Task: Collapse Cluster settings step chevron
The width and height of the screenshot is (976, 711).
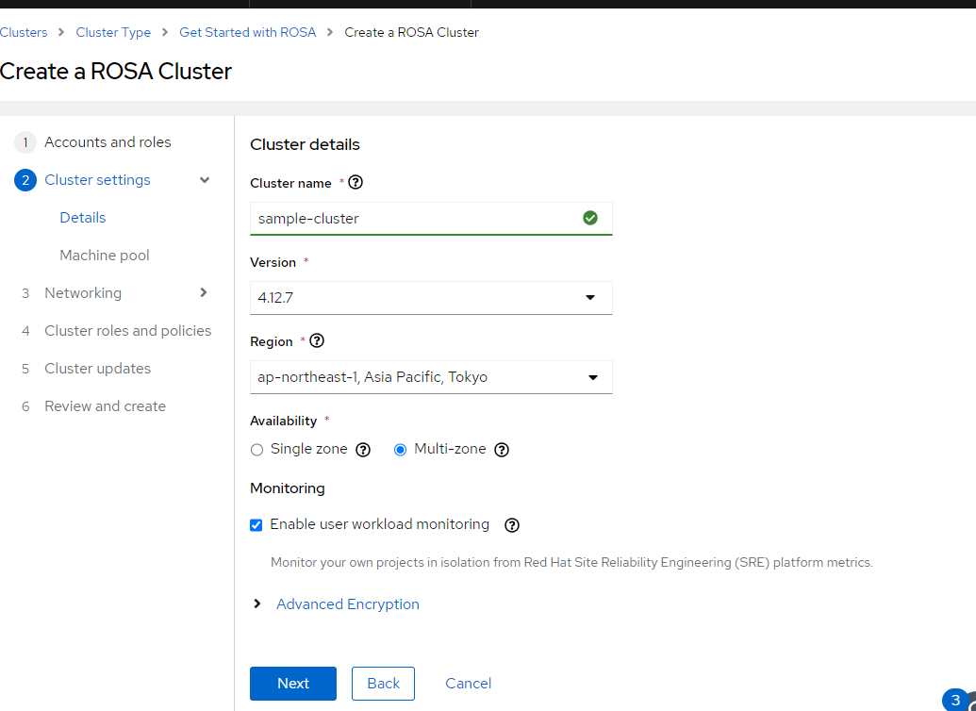Action: point(205,180)
